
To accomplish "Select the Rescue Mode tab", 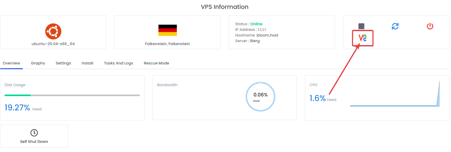I will pyautogui.click(x=156, y=63).
